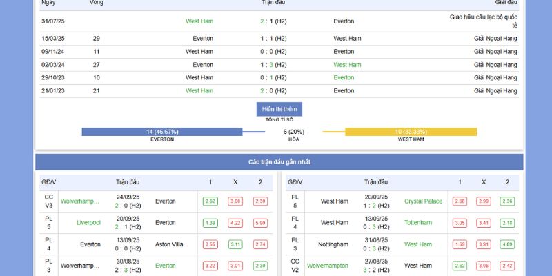Select the 1 : 1 (H2) score
Image resolution: width=552 pixels, height=276 pixels.
click(x=273, y=39)
